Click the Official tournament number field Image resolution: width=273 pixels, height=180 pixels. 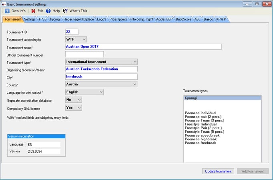(84, 54)
